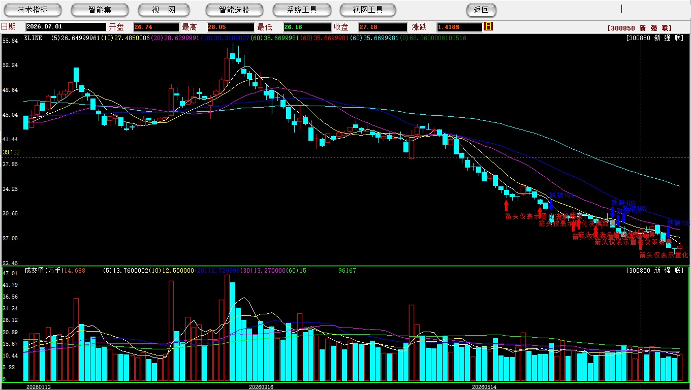Click the 最低 value 26.16
691x390 pixels.
tap(307, 27)
